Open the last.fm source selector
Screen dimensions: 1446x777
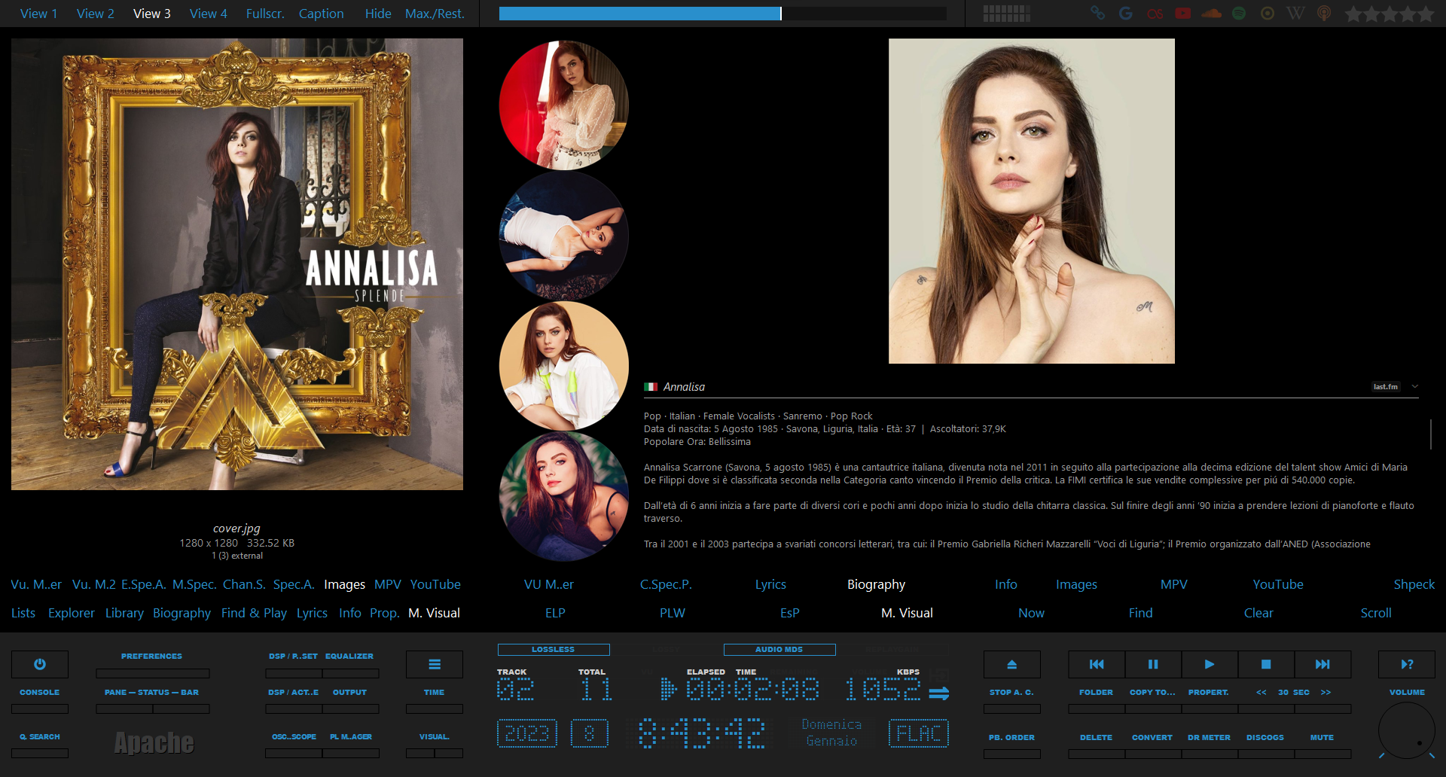(x=1386, y=386)
